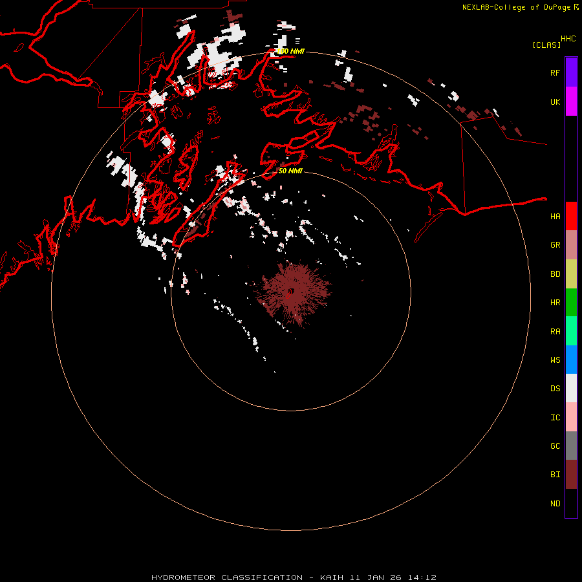This screenshot has height=582, width=582.
Task: Click the ND black legend color swatch
Action: 571,503
